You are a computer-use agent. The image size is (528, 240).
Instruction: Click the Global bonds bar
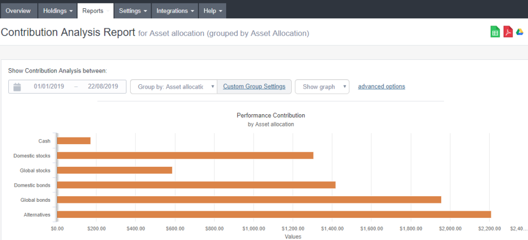pos(249,200)
